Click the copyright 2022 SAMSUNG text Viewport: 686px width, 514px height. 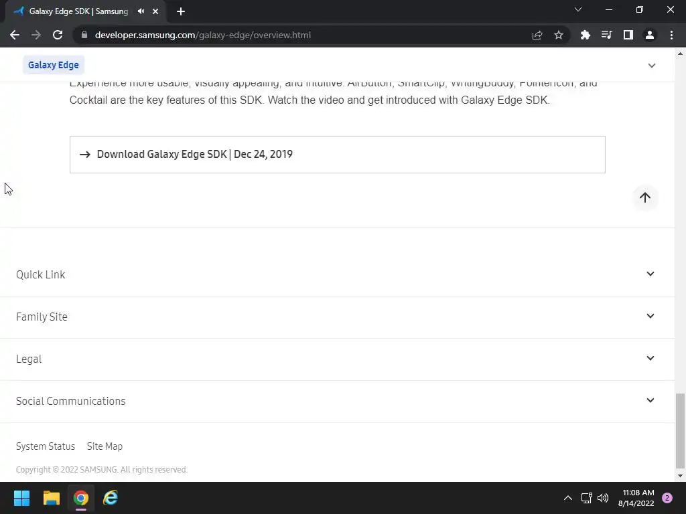point(102,469)
